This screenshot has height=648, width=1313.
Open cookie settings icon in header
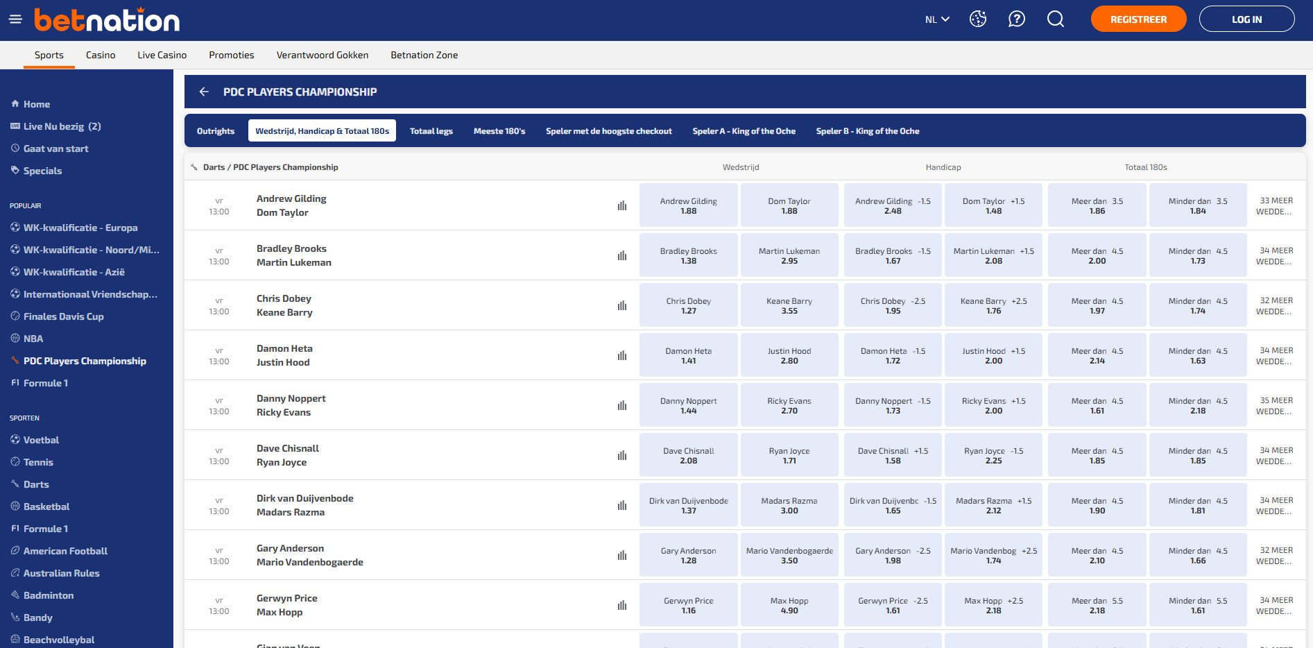click(978, 19)
